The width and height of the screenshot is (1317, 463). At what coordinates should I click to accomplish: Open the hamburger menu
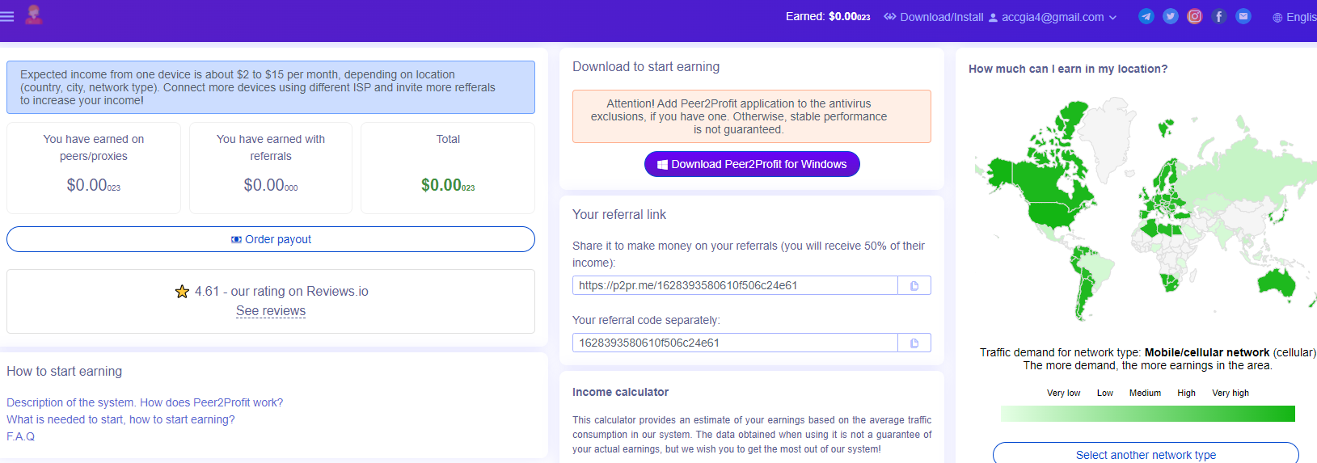(x=7, y=16)
